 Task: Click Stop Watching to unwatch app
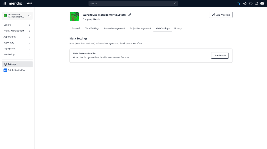click(x=221, y=15)
